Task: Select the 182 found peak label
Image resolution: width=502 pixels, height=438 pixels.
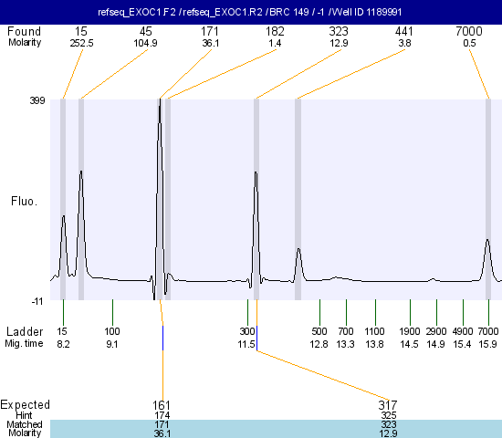Action: coord(275,31)
